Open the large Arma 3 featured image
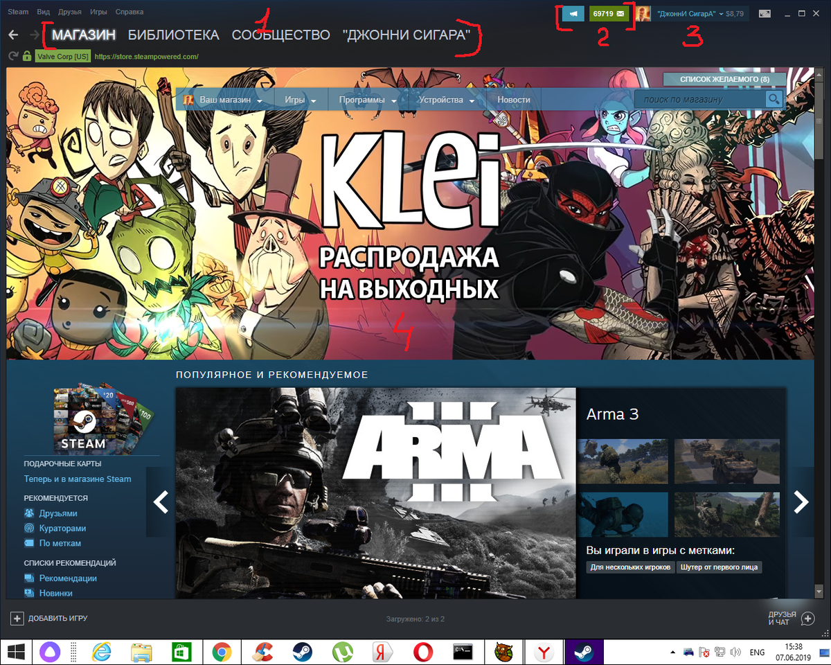The height and width of the screenshot is (665, 831). click(376, 493)
